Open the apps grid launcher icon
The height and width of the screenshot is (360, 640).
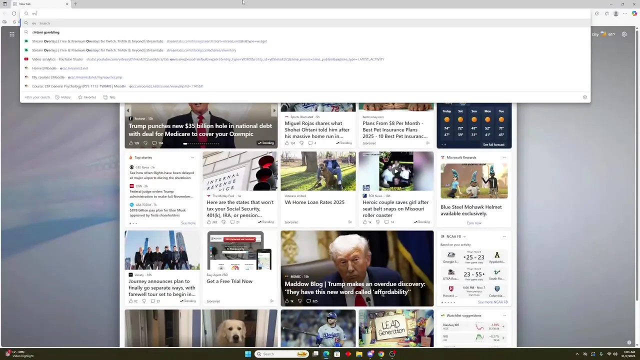[11, 34]
